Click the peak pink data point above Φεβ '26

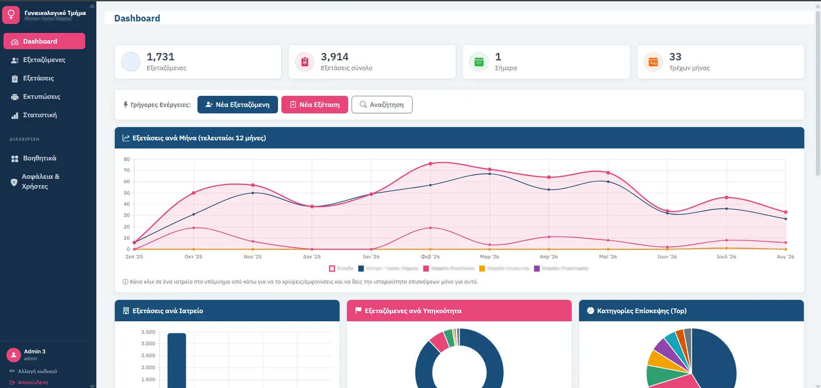pos(431,164)
